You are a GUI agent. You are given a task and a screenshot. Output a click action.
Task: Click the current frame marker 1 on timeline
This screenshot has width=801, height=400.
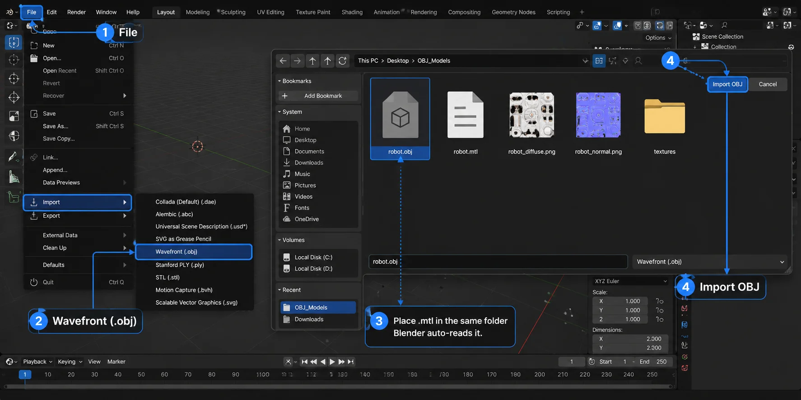pyautogui.click(x=25, y=374)
